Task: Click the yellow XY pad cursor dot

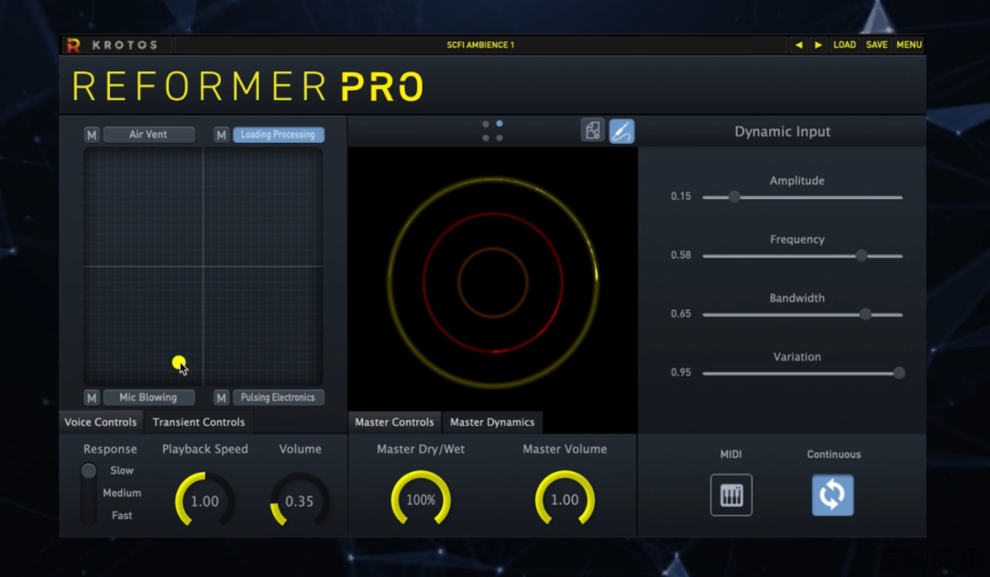Action: 179,363
